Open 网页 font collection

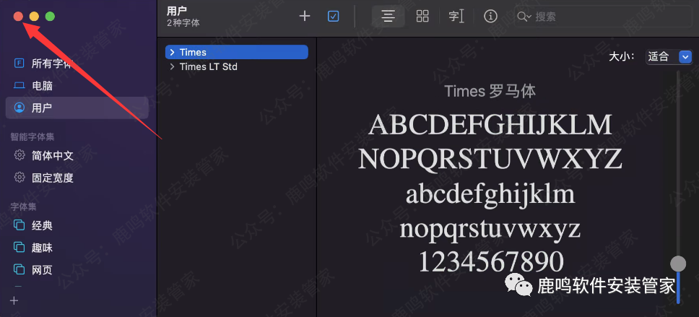coord(77,269)
